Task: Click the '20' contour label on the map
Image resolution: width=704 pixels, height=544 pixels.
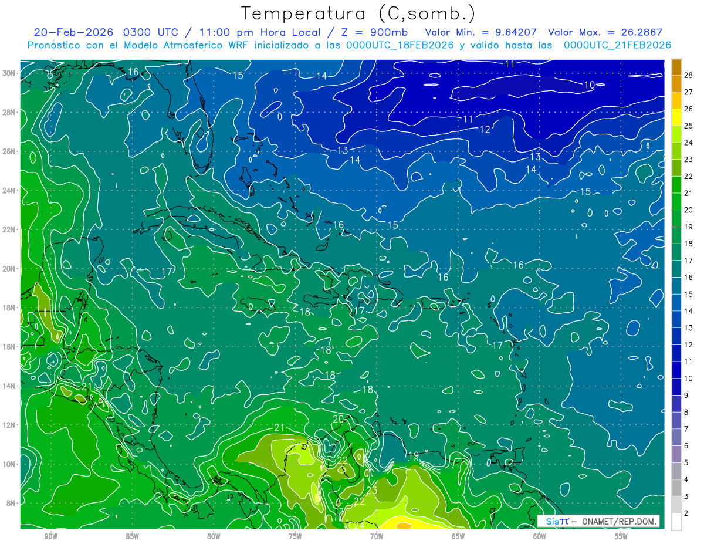Action: 338,419
